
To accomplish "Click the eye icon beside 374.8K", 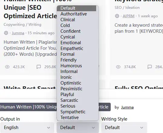I will (x=118, y=67).
